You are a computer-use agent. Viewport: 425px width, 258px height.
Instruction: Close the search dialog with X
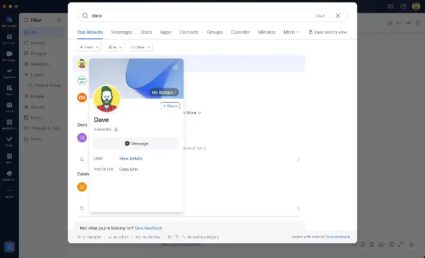338,16
